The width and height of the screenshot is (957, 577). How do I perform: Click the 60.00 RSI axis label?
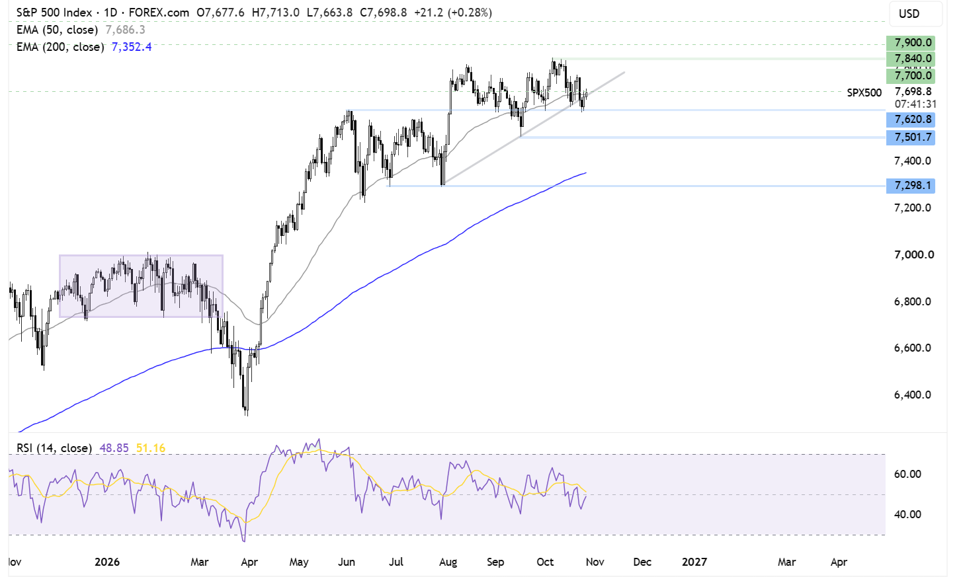tap(907, 474)
